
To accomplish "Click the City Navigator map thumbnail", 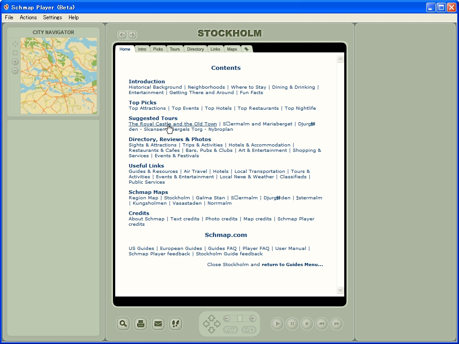I will point(59,75).
